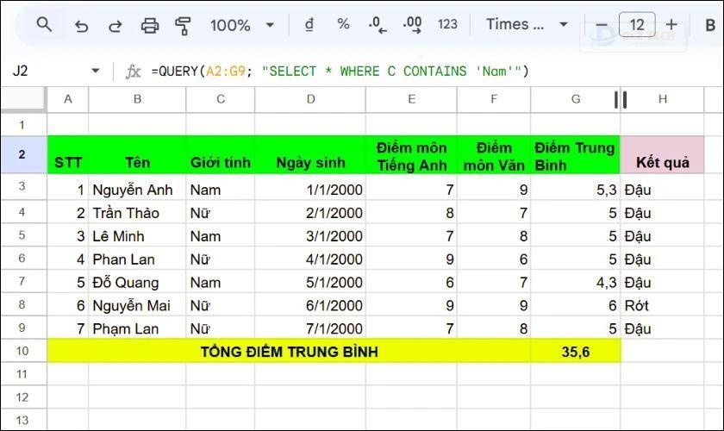This screenshot has width=724, height=431.
Task: Select column H header
Action: [663, 99]
